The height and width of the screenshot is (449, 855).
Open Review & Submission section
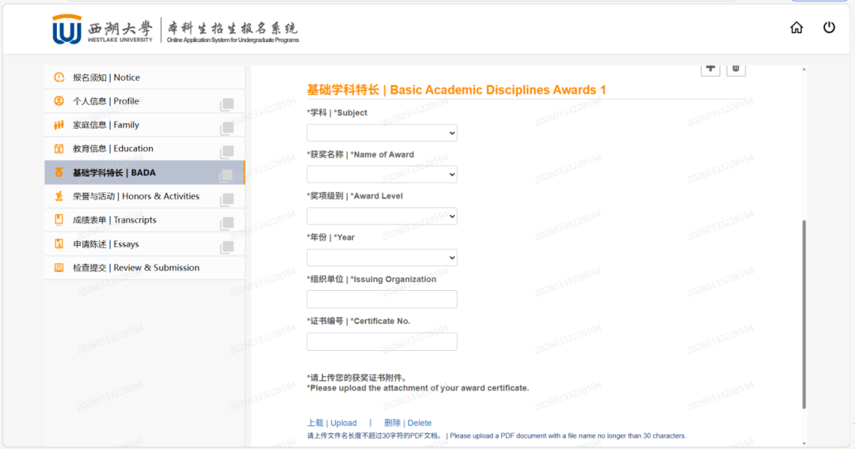[x=145, y=268]
